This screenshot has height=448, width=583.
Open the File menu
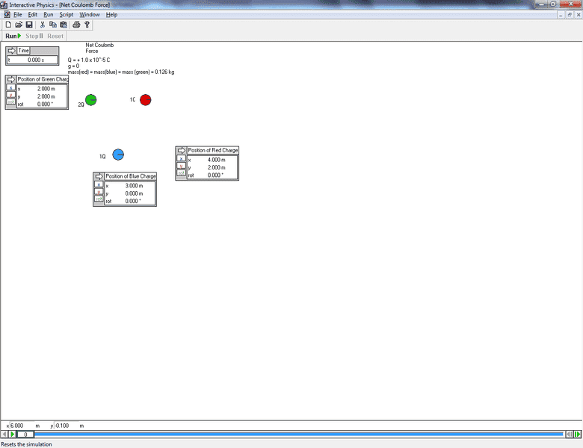17,14
